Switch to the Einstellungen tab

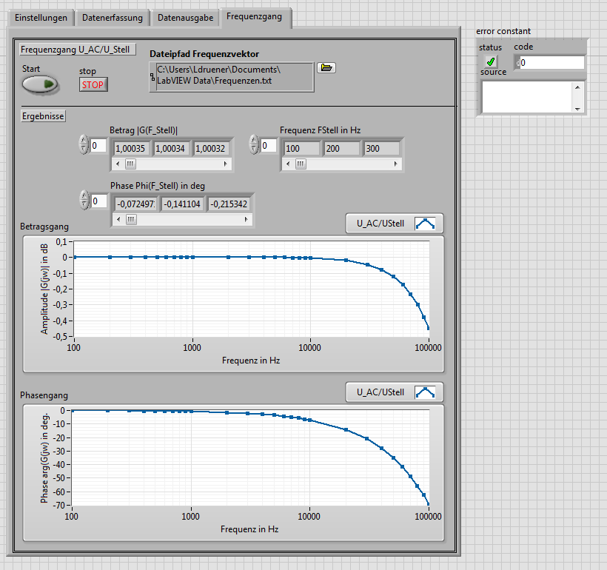tap(41, 18)
